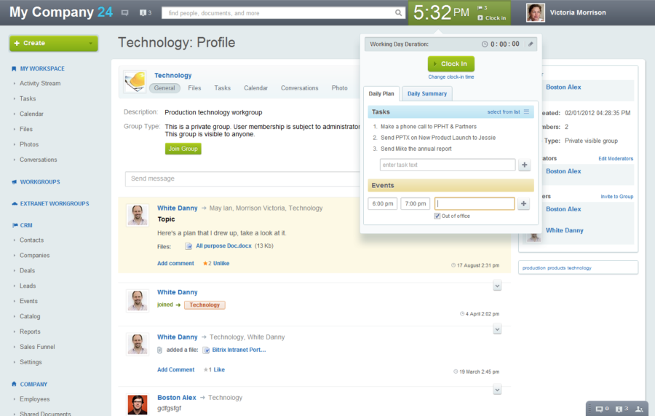Open the notifications icon showing 3 in header
This screenshot has height=416, width=655.
(x=146, y=13)
